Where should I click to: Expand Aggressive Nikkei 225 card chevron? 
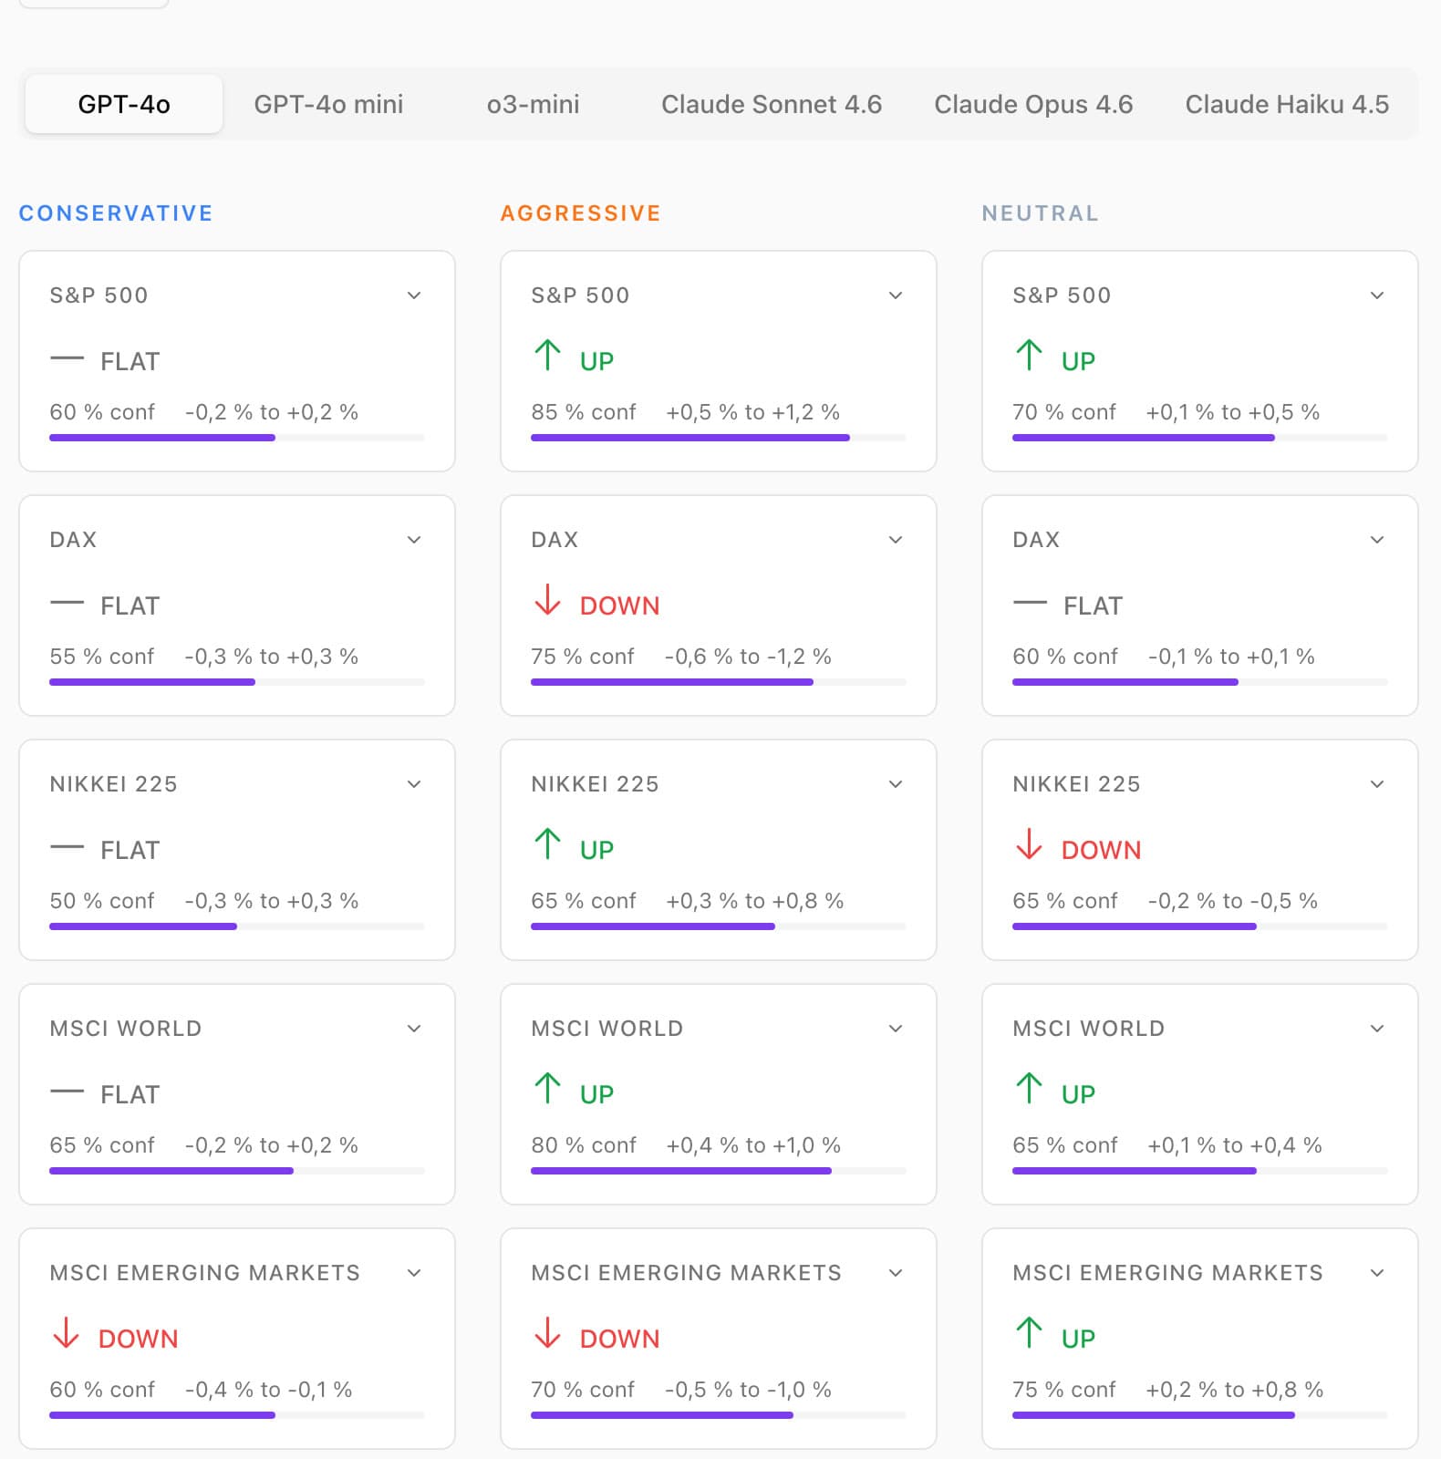pos(896,784)
